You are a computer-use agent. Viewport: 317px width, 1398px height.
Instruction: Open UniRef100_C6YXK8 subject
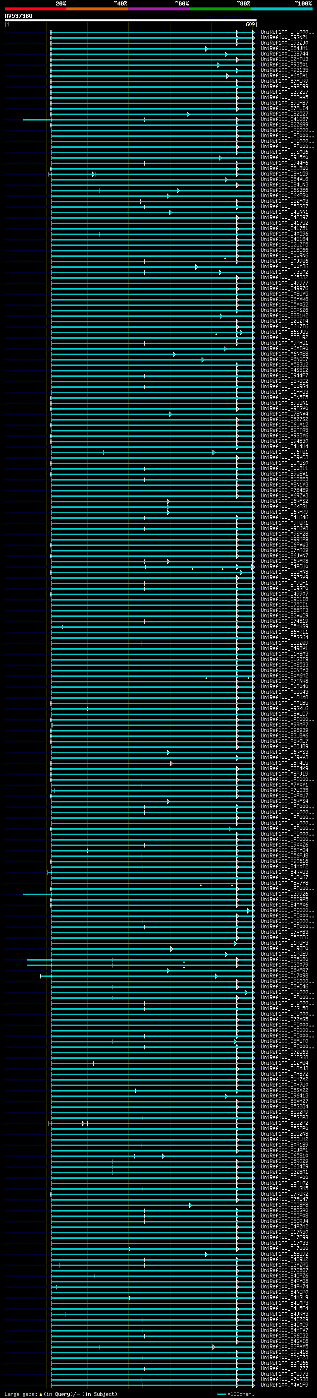pyautogui.click(x=284, y=300)
